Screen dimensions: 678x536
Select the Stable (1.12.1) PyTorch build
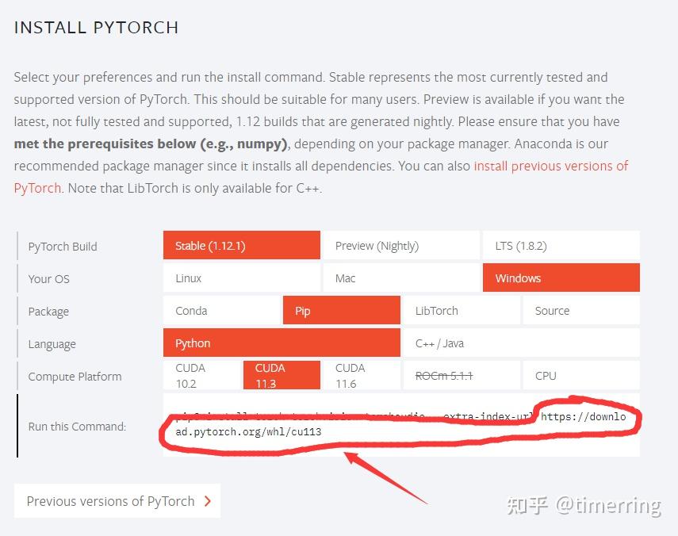pos(241,245)
